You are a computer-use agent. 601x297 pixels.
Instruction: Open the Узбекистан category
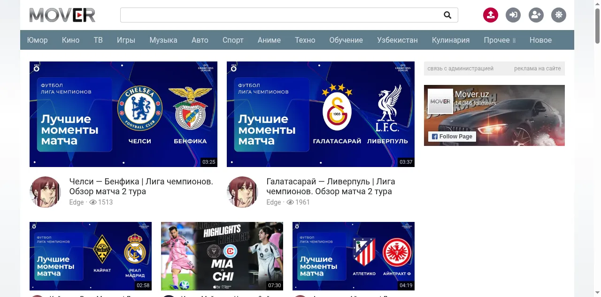pos(397,40)
